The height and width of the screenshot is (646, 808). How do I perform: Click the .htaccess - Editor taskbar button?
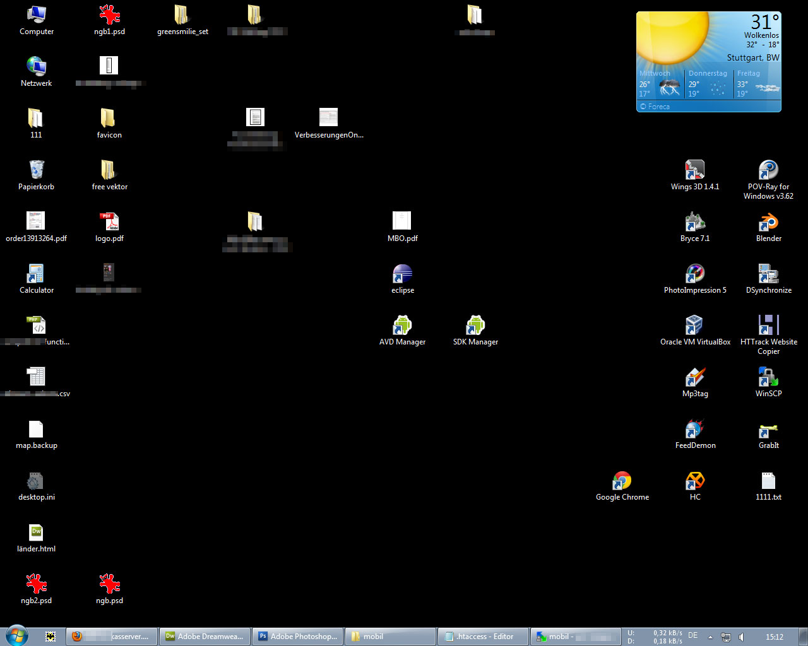[483, 637]
